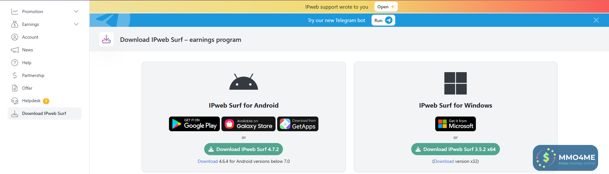Open the Google Play store badge
The image size is (609, 174).
point(194,124)
